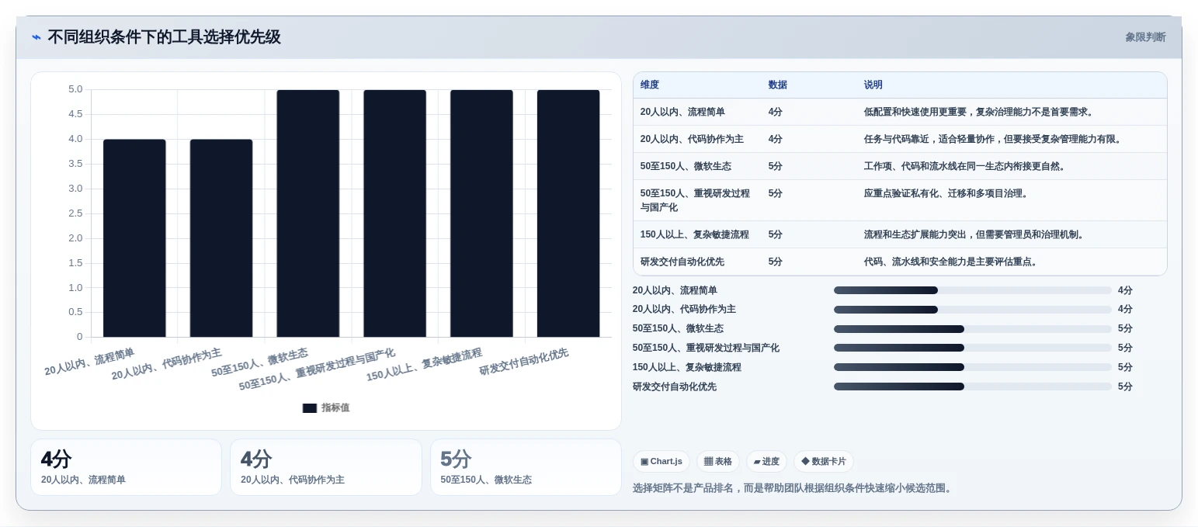Select table row 研发交付自动化优先
The width and height of the screenshot is (1198, 527).
click(x=900, y=262)
